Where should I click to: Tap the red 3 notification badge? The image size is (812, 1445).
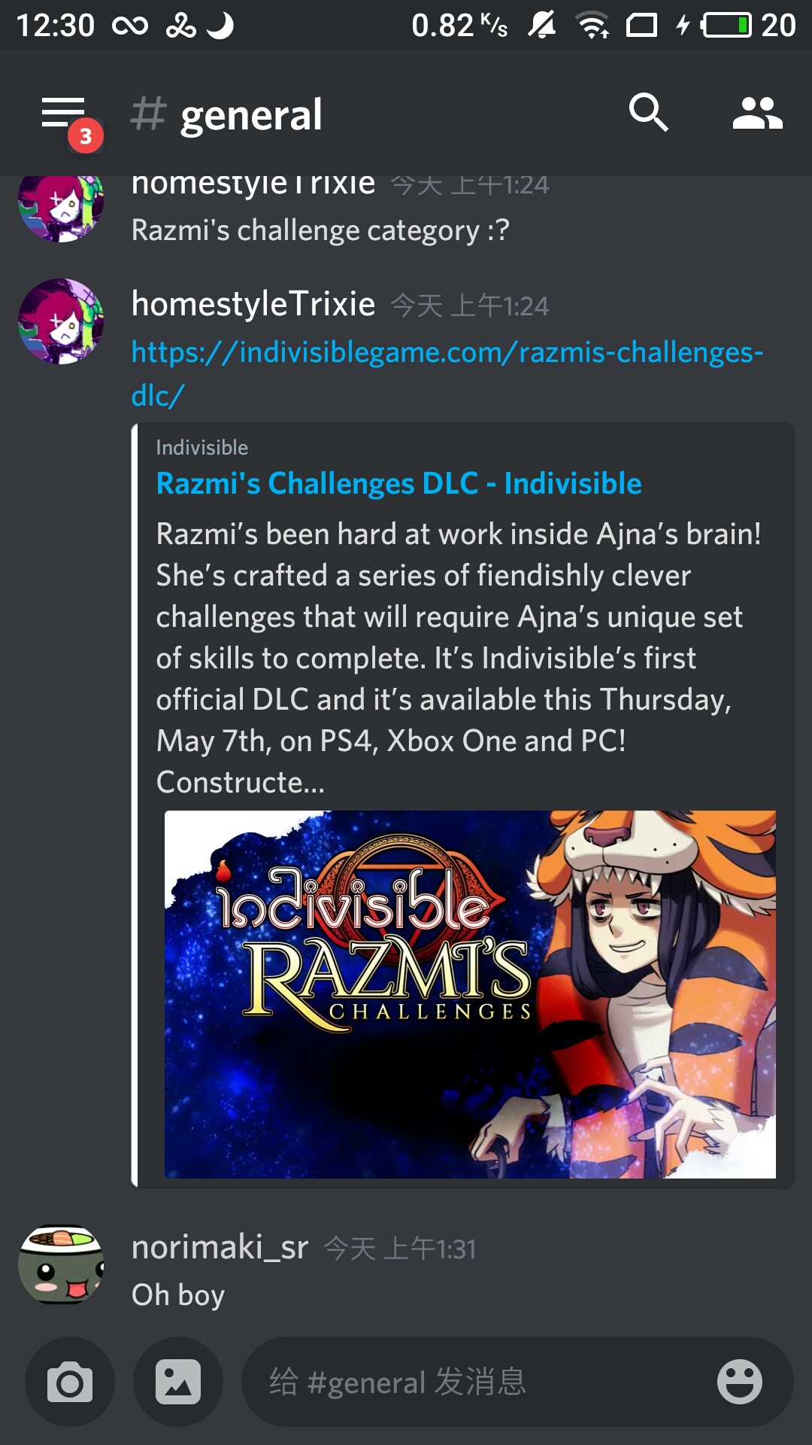(86, 136)
